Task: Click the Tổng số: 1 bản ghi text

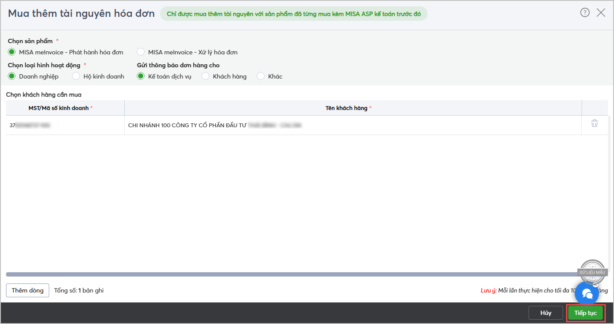Action: (x=79, y=290)
